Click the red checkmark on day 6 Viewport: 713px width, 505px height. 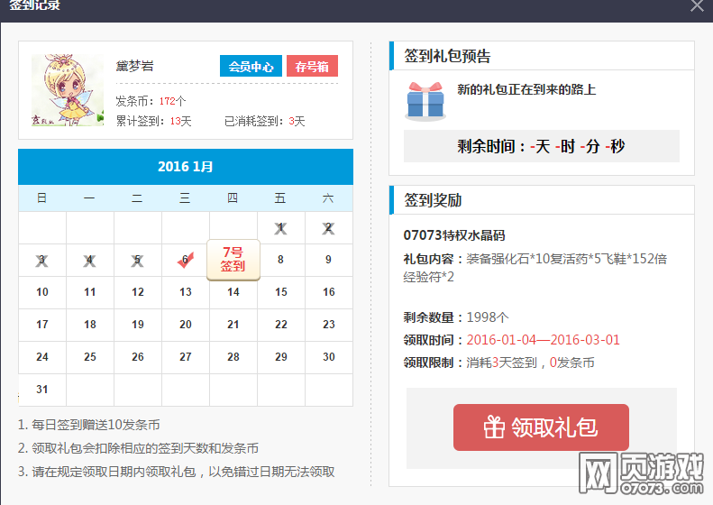(186, 261)
